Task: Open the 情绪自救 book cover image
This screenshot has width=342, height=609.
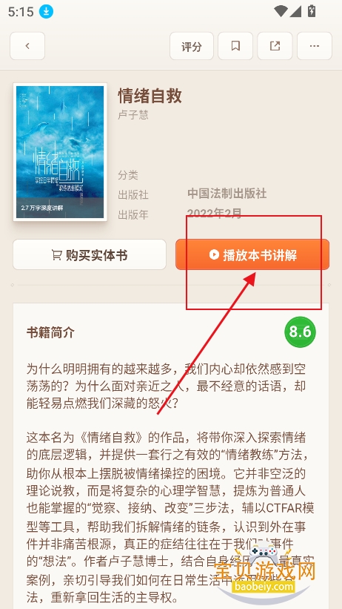Action: (60, 152)
